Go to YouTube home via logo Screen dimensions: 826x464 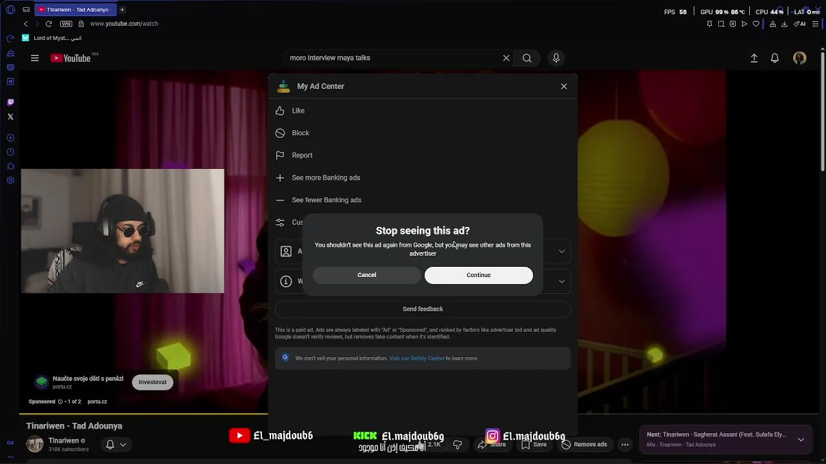pos(71,58)
